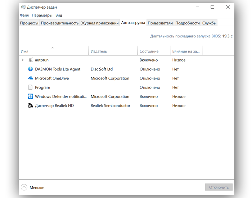Sort by the Состояние column header
This screenshot has height=198, width=252.
[149, 51]
